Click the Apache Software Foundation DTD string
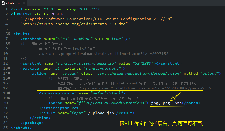Viewport: 225px width, 131px height. (96, 19)
